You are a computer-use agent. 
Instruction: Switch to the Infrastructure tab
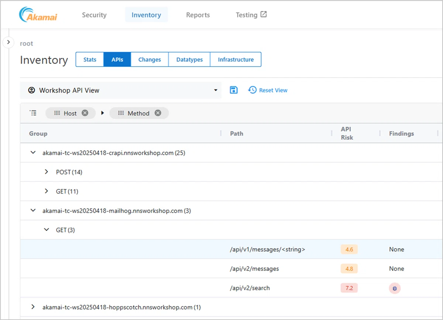pyautogui.click(x=236, y=59)
